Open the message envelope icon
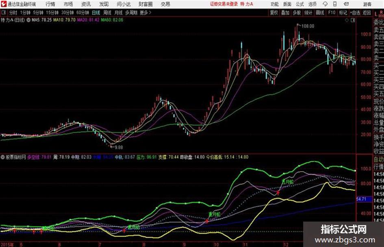This screenshot has width=384, height=247. tap(346, 4)
